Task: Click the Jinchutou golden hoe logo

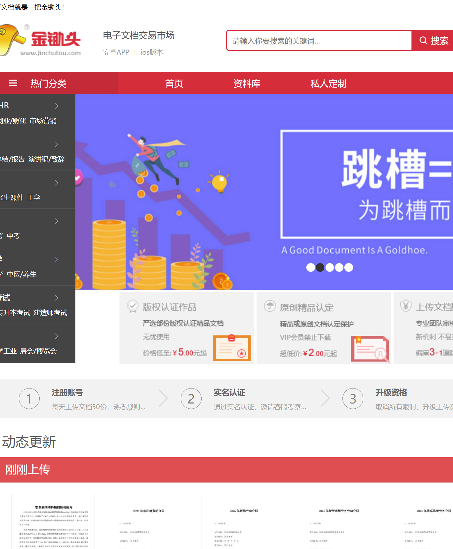Action: [x=40, y=40]
